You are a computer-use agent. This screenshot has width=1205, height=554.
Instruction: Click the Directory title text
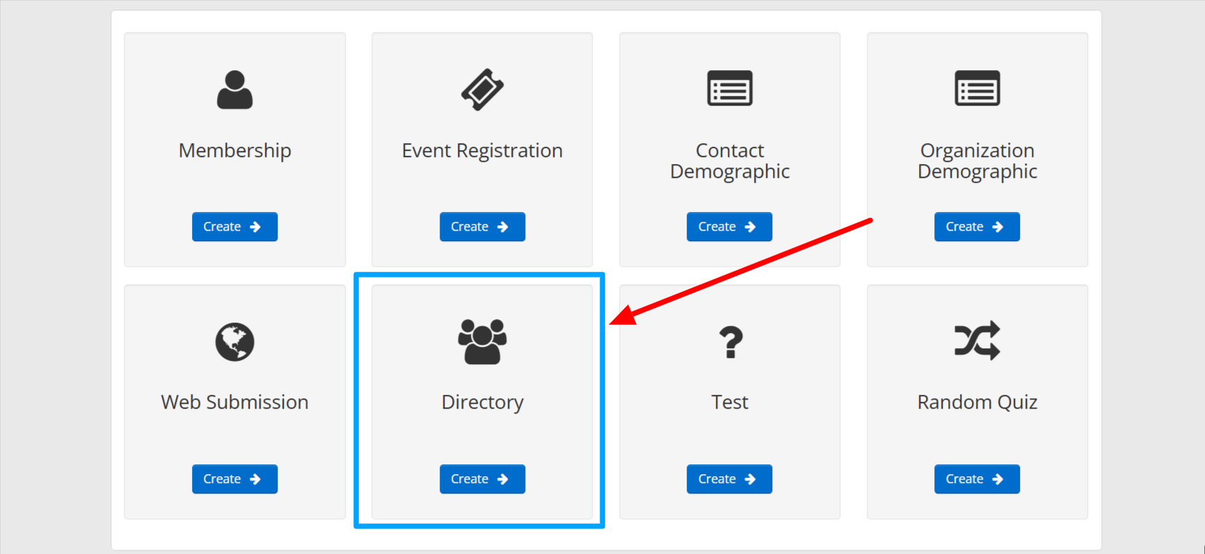point(482,402)
